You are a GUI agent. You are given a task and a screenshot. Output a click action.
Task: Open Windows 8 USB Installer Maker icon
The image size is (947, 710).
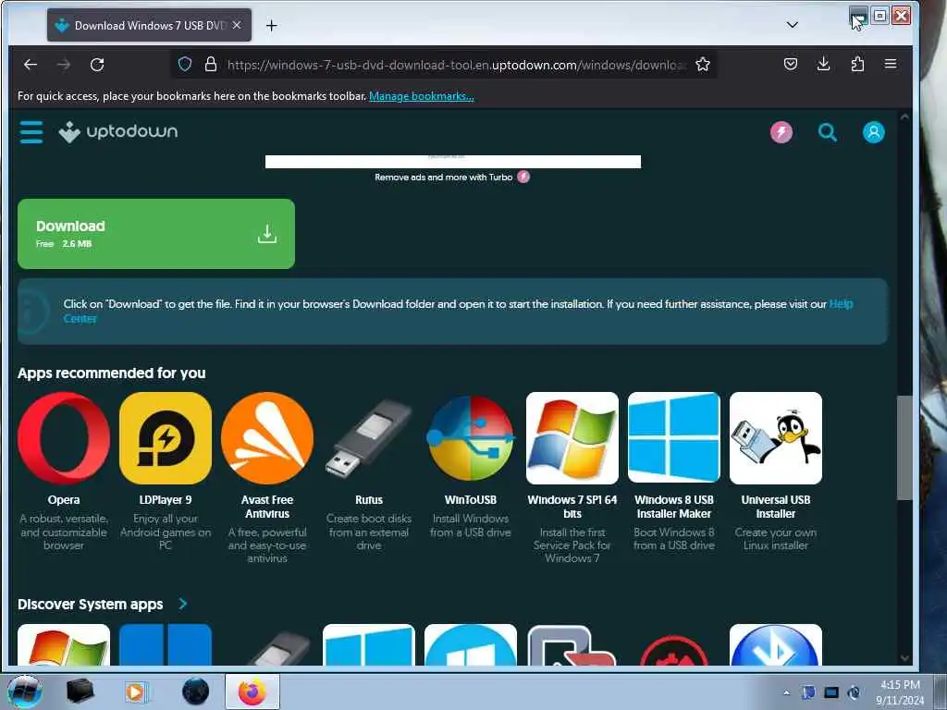tap(673, 438)
